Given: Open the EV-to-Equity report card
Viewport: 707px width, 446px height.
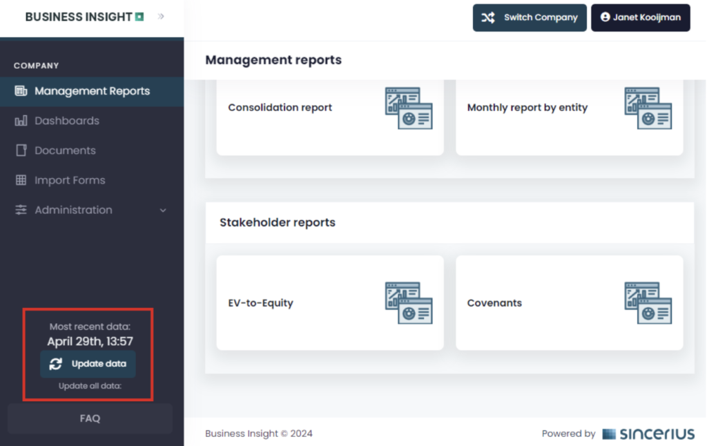Looking at the screenshot, I should click(330, 303).
